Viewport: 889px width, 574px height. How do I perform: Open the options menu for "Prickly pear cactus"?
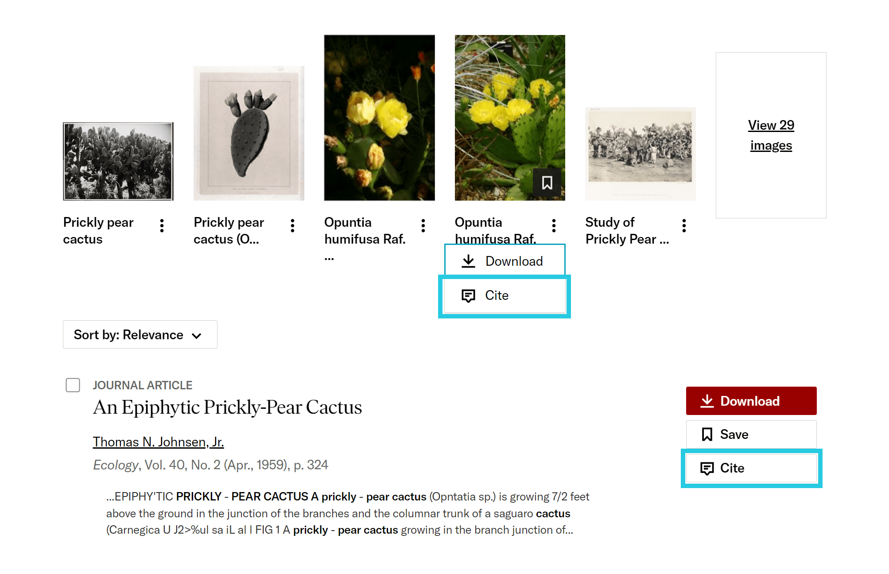[x=162, y=226]
